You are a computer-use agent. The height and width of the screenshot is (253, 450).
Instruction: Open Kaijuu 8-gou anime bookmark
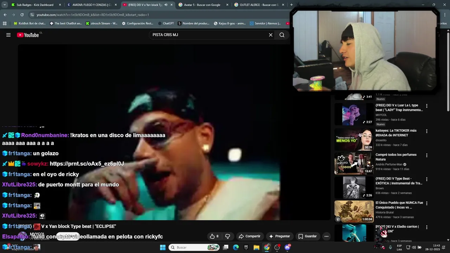point(230,24)
